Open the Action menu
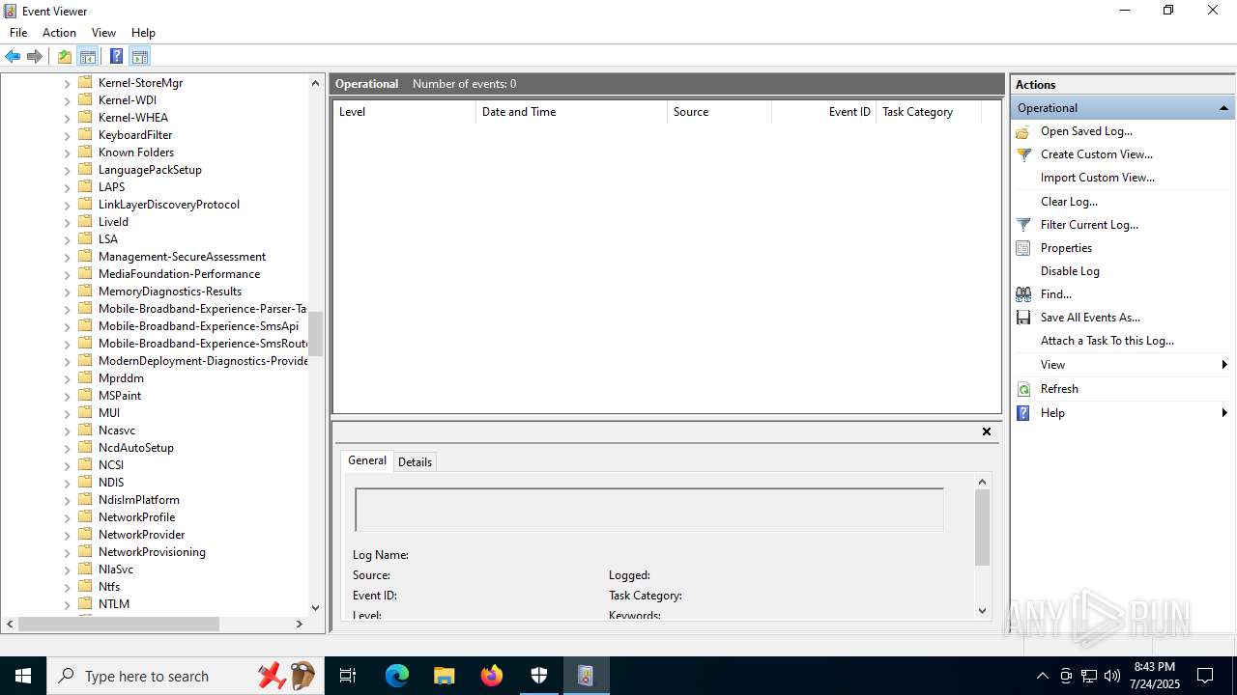This screenshot has height=695, width=1237. tap(59, 33)
